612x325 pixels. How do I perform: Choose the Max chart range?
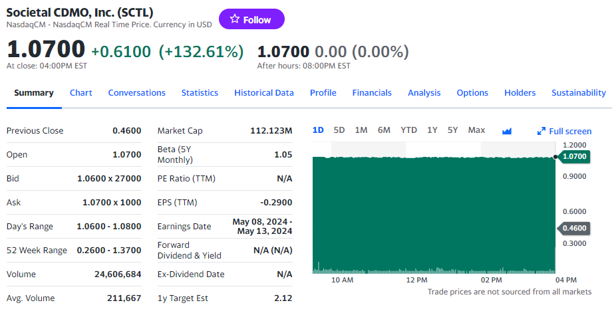point(476,130)
